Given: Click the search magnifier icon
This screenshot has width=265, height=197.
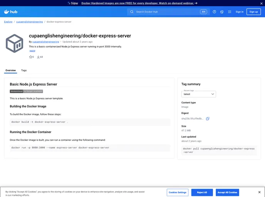Looking at the screenshot, I should pos(132,12).
